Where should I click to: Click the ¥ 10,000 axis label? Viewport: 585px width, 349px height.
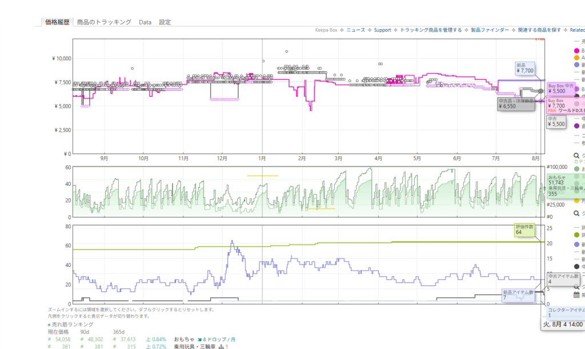tap(62, 59)
